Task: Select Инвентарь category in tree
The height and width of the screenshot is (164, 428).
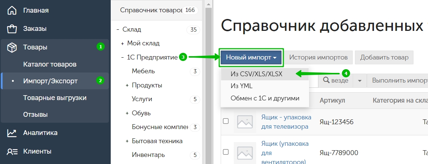Action: tap(148, 155)
